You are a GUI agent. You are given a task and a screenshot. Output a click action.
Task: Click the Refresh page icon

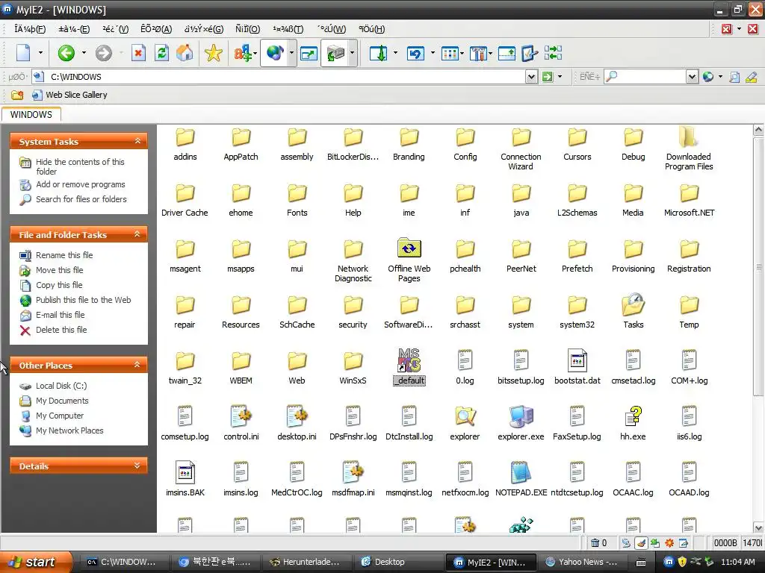click(x=161, y=53)
